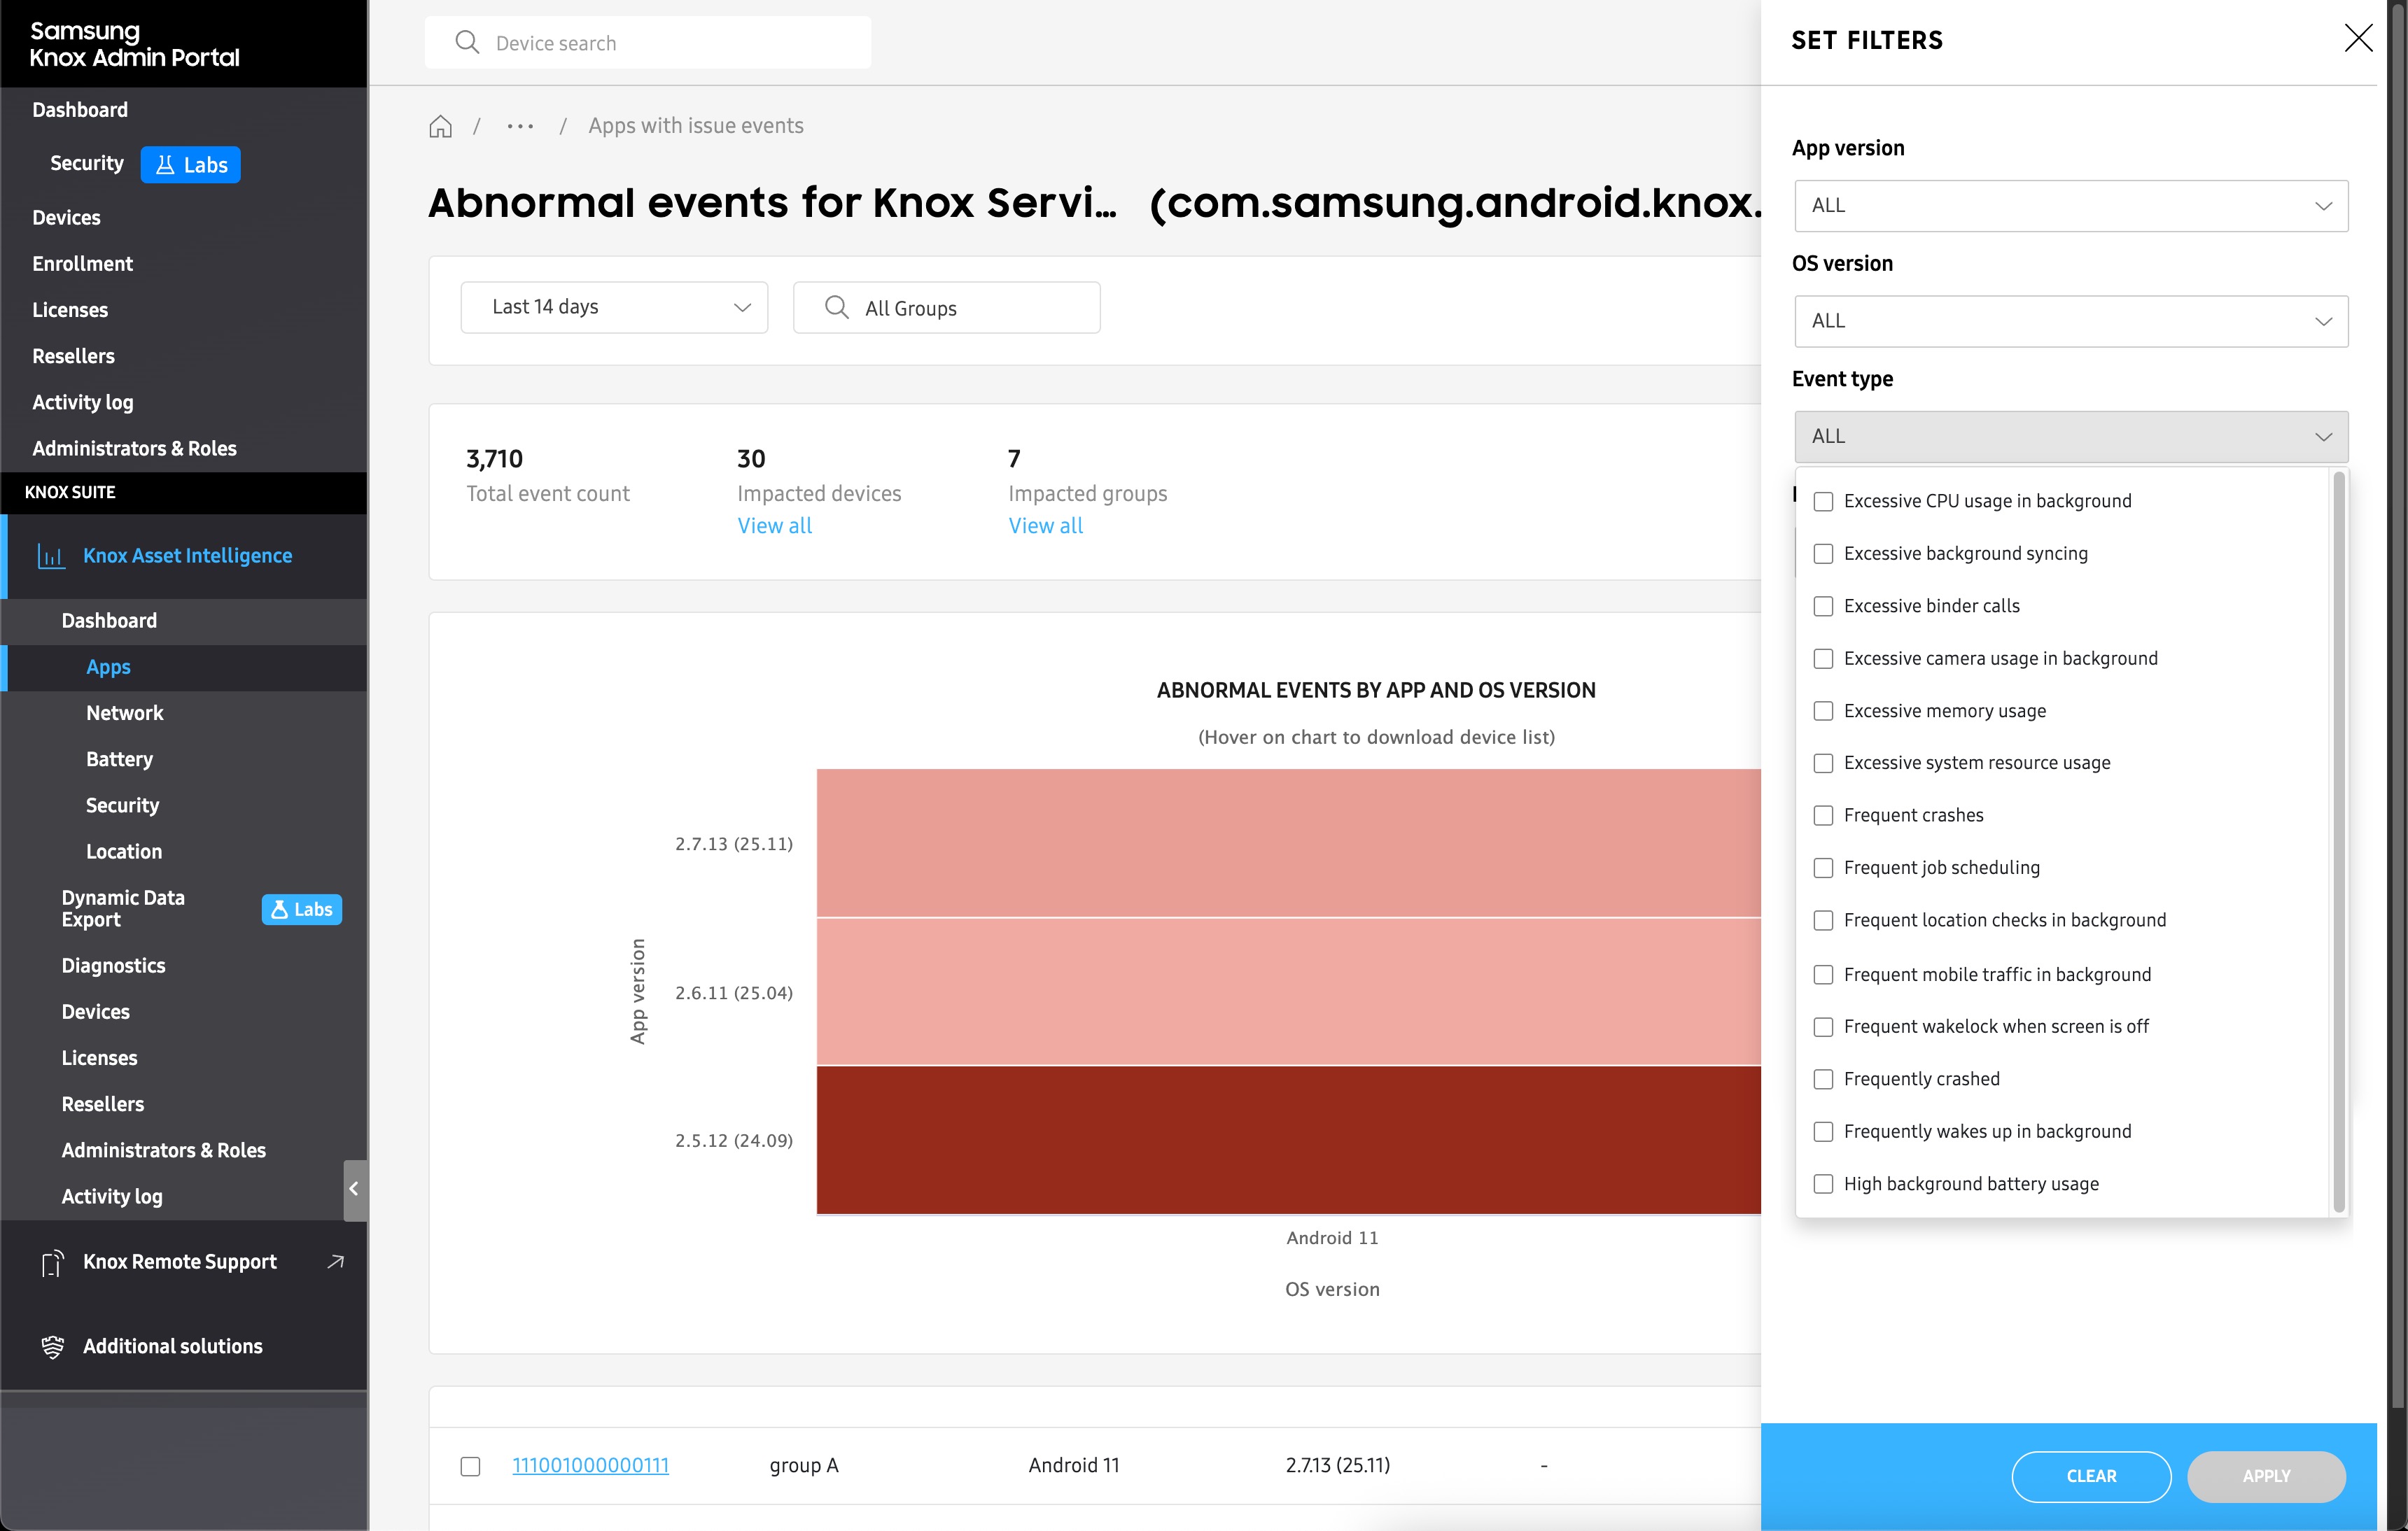Click the Clear filters button
The image size is (2408, 1531).
tap(2091, 1476)
